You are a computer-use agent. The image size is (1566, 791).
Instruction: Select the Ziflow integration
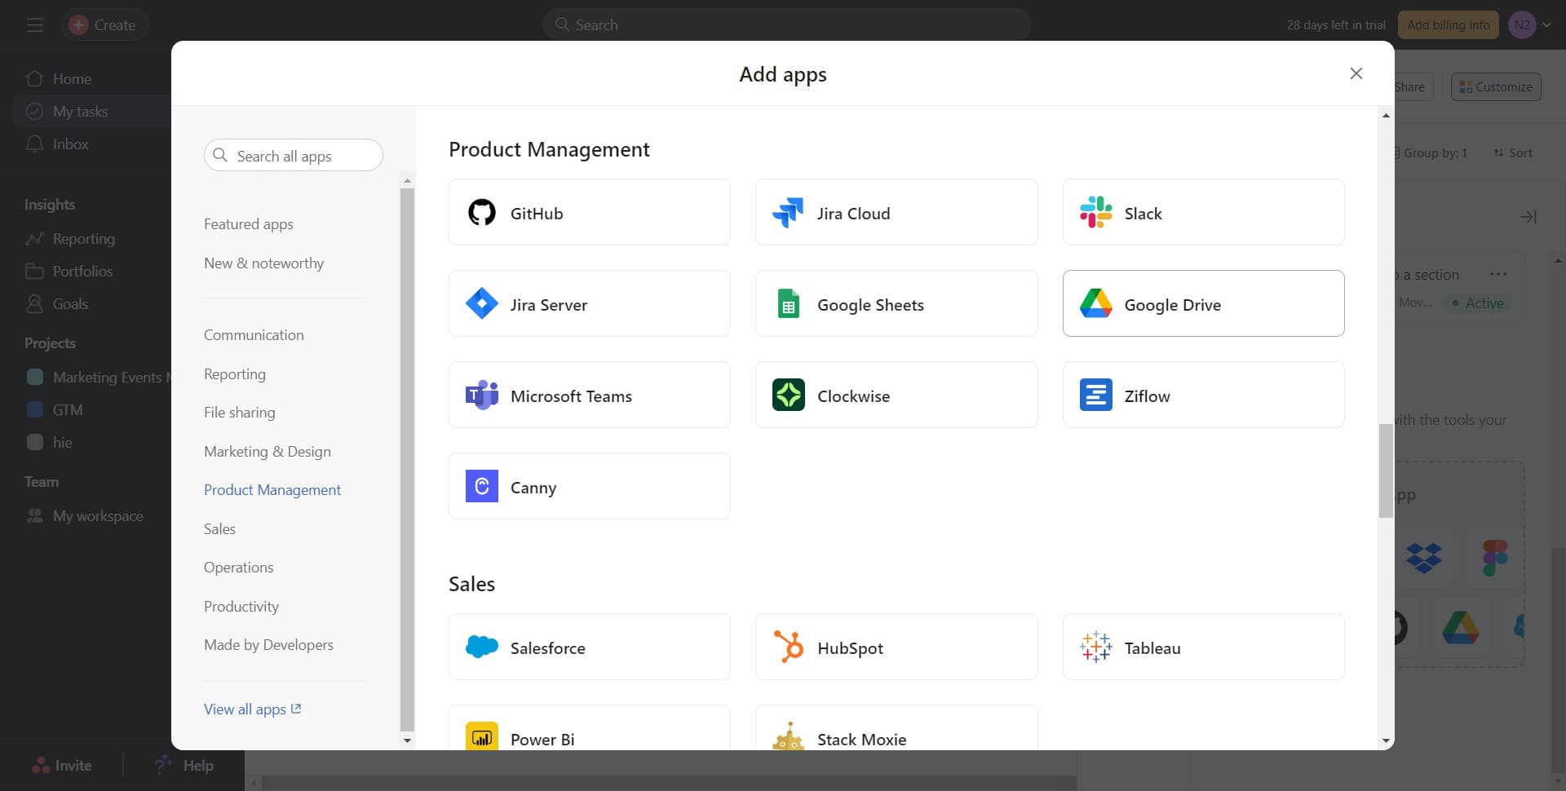pos(1202,395)
